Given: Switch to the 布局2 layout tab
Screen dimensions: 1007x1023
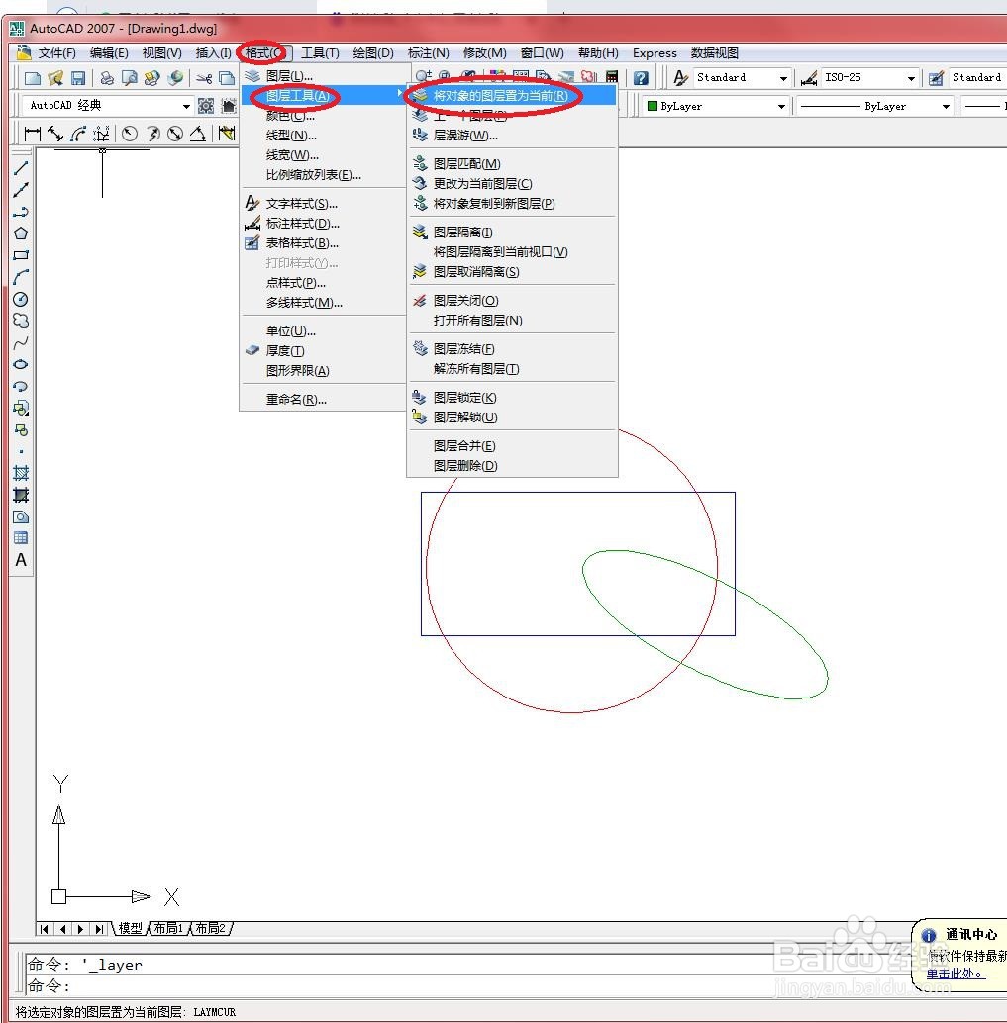Looking at the screenshot, I should pyautogui.click(x=210, y=928).
